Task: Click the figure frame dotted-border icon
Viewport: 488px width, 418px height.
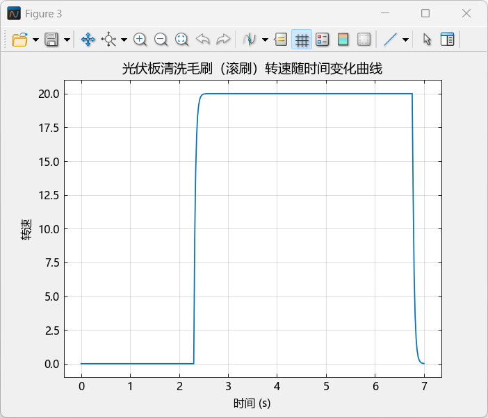Action: (x=364, y=40)
